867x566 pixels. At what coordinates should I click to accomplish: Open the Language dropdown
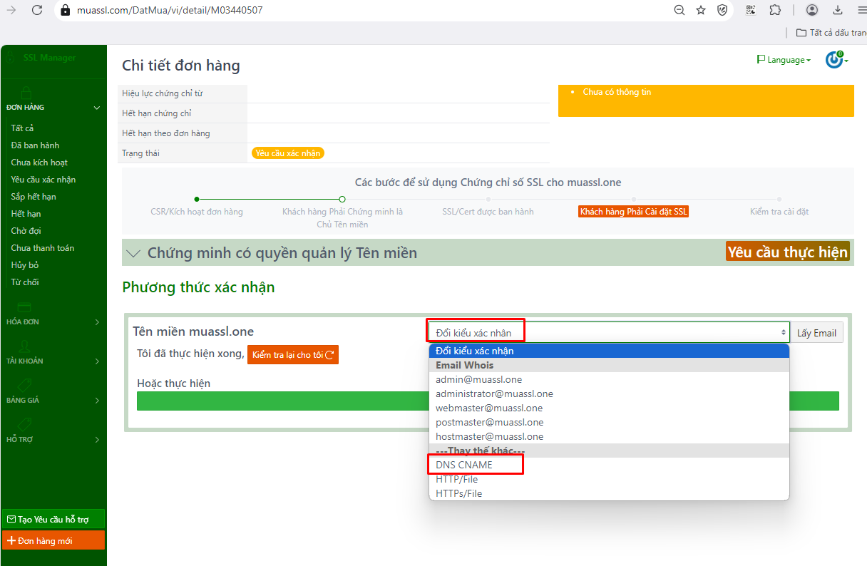784,60
